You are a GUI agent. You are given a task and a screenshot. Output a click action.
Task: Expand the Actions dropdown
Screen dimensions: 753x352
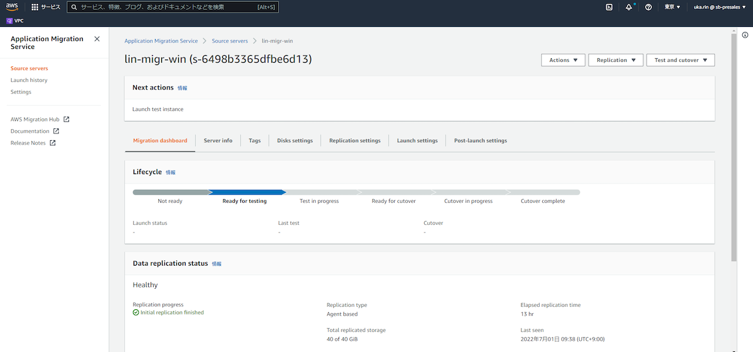pyautogui.click(x=563, y=60)
